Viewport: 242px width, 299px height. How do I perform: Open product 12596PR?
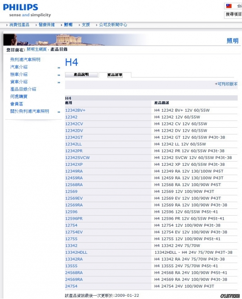pos(74,219)
